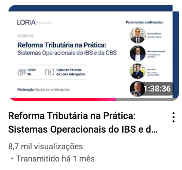Click the 'Transmitido há 1 mês' text
182x170 pixels.
tap(55, 159)
